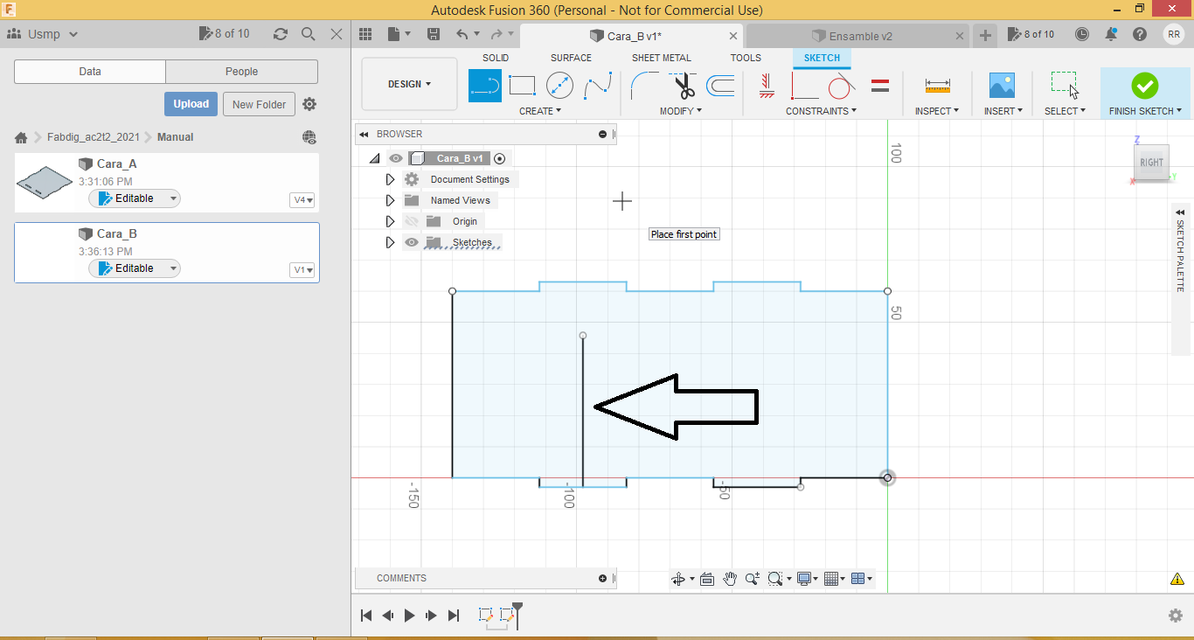Expand the Origin node
The height and width of the screenshot is (640, 1194).
390,221
